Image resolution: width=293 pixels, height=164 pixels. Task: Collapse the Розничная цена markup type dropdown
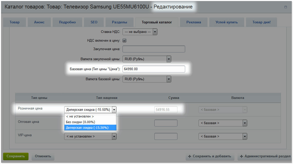tap(90, 110)
